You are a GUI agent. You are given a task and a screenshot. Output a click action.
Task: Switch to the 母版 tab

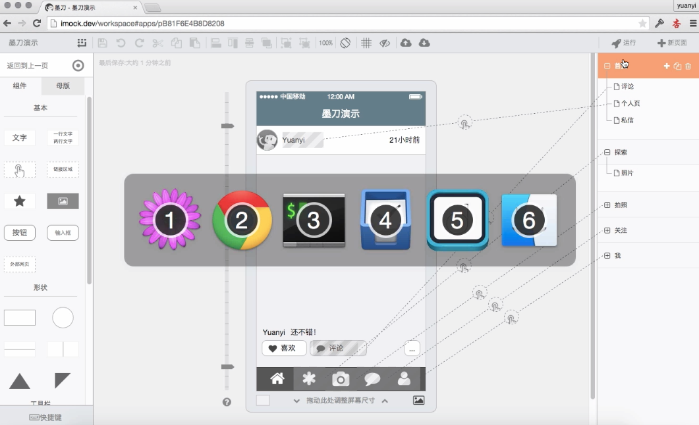[63, 86]
